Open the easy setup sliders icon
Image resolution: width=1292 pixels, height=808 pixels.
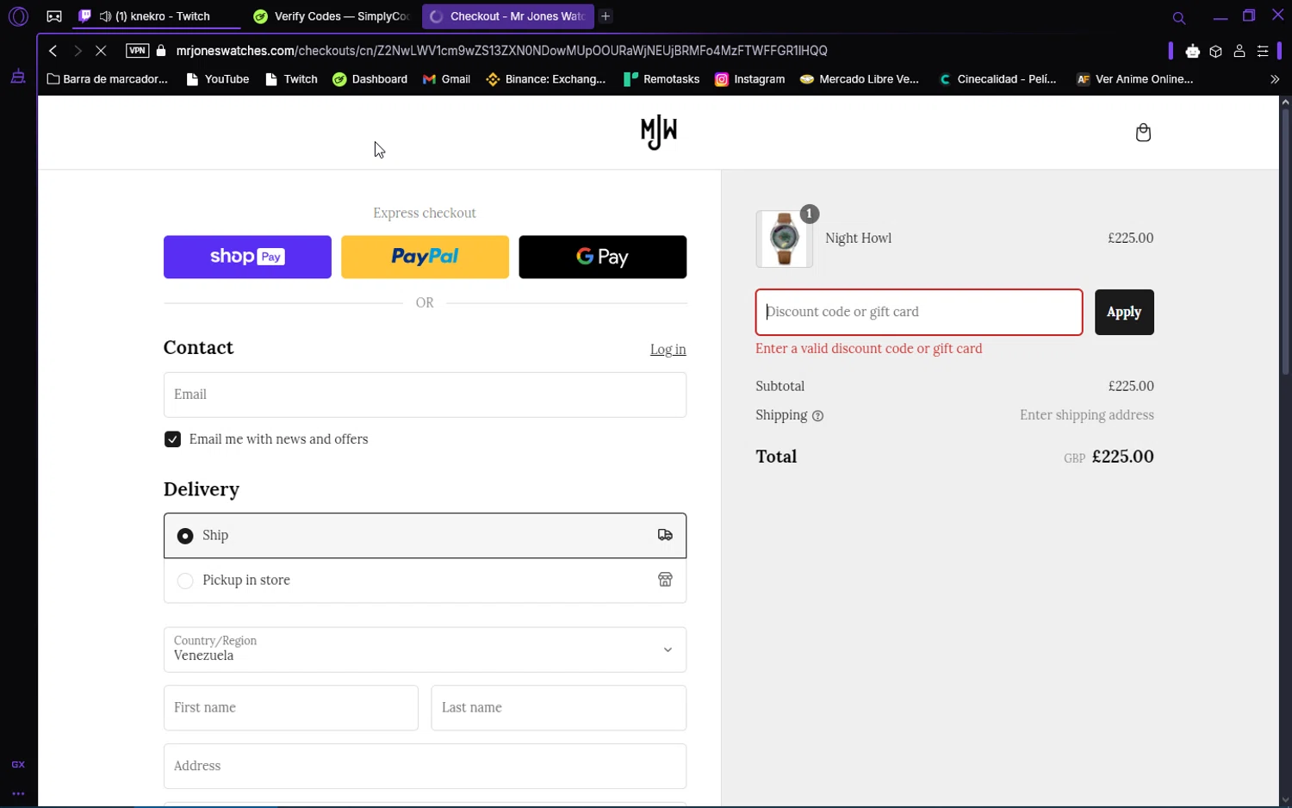(x=1263, y=52)
